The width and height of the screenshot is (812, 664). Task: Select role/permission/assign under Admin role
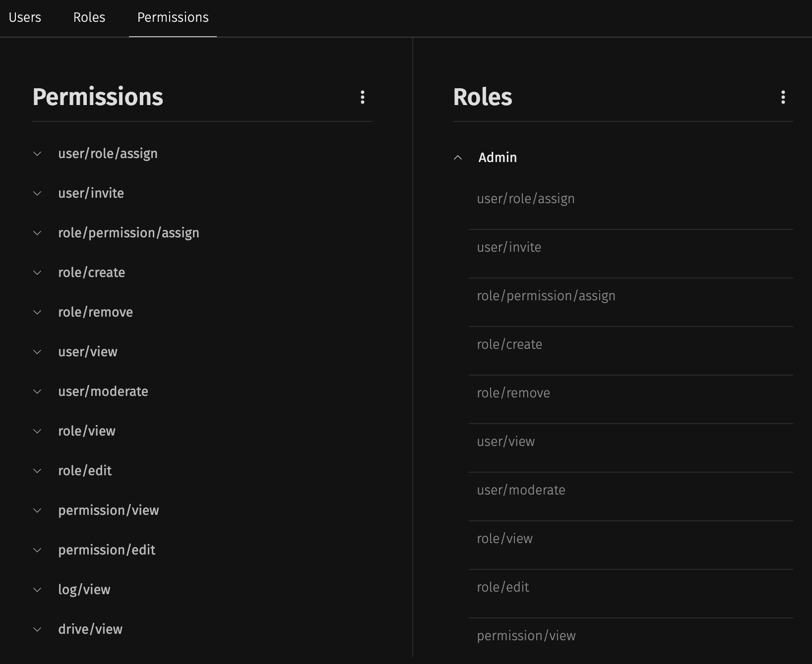click(x=546, y=296)
